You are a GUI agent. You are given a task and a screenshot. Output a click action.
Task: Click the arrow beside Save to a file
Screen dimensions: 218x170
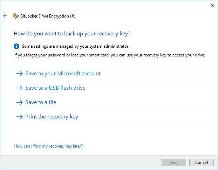click(19, 102)
